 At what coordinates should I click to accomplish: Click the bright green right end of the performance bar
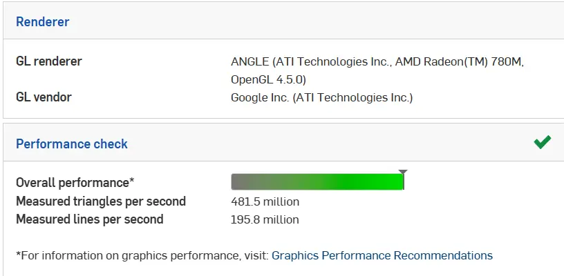pyautogui.click(x=394, y=182)
